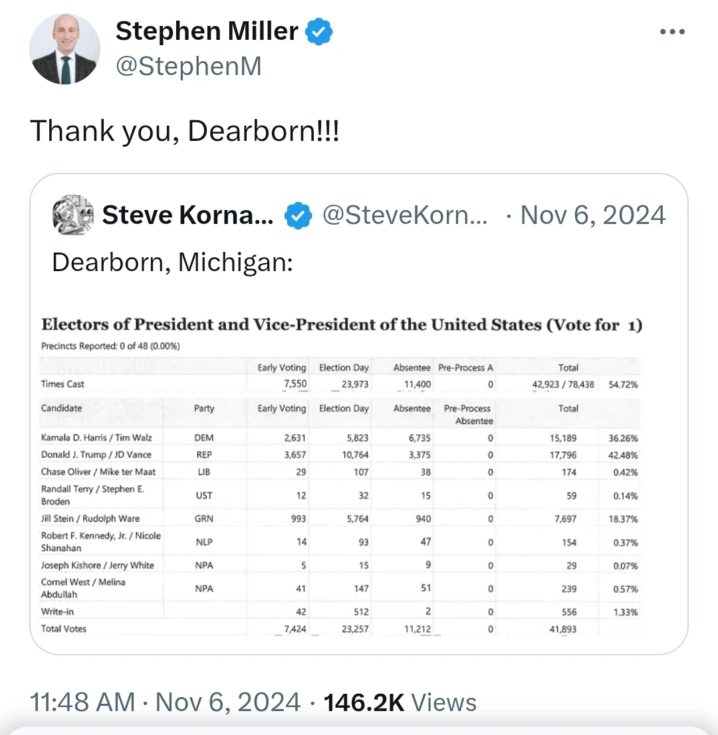Tap the 11:48 AM post timestamp
The image size is (718, 735).
82,702
